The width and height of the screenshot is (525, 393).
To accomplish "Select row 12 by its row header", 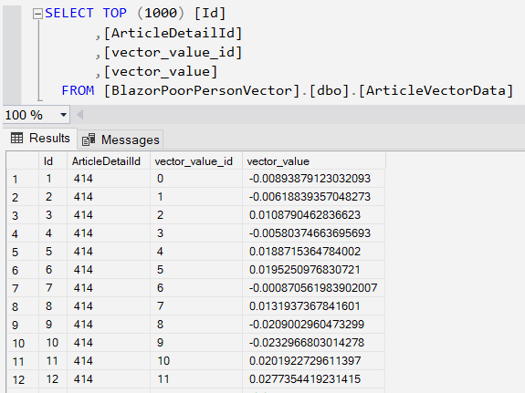I will pyautogui.click(x=23, y=379).
